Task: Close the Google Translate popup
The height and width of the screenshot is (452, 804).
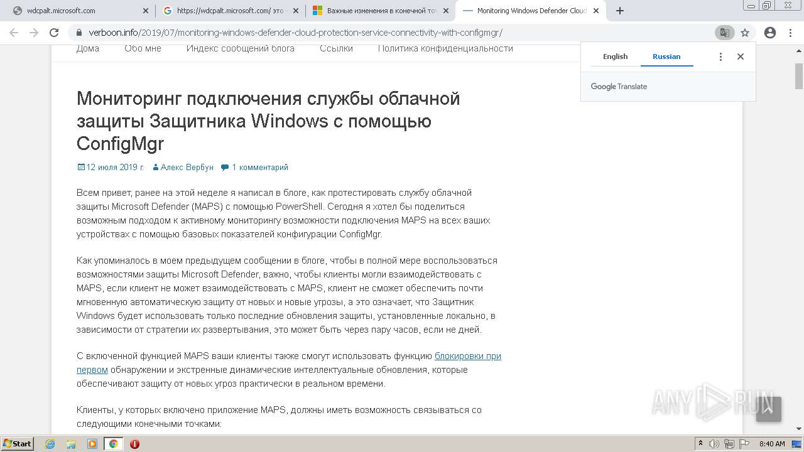Action: [741, 56]
